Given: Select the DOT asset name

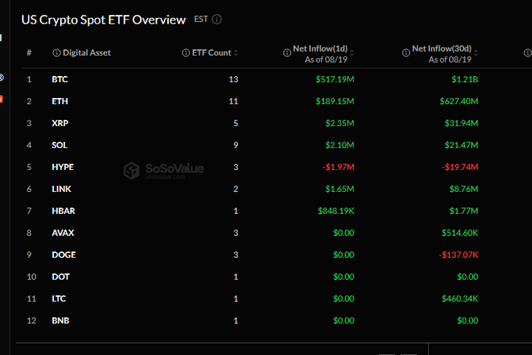Looking at the screenshot, I should click(60, 277).
